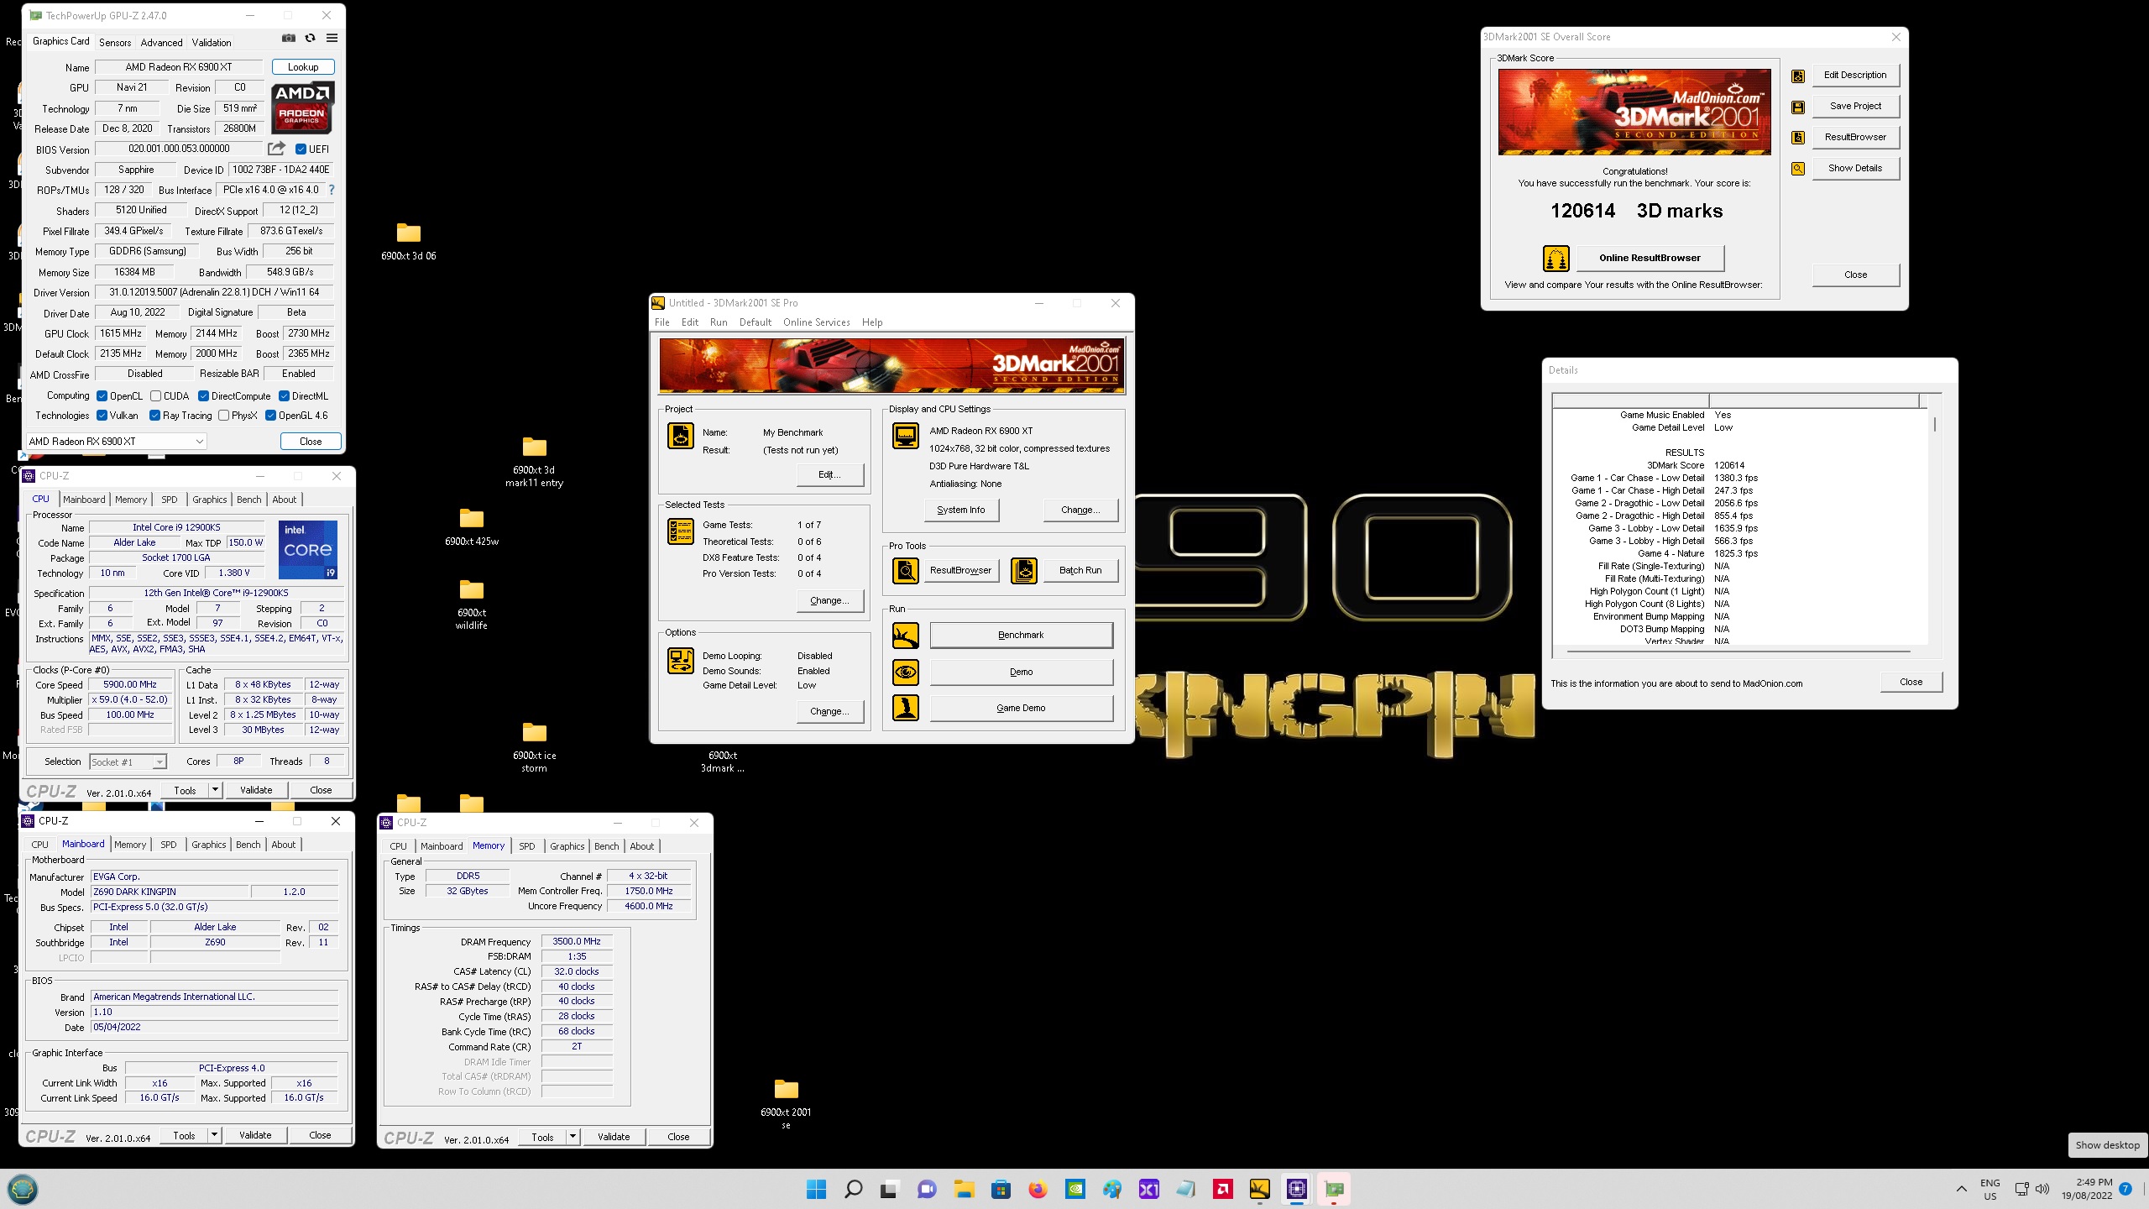The height and width of the screenshot is (1209, 2149).
Task: Click Validate in CPU-Z Mainboard window
Action: [x=255, y=1135]
